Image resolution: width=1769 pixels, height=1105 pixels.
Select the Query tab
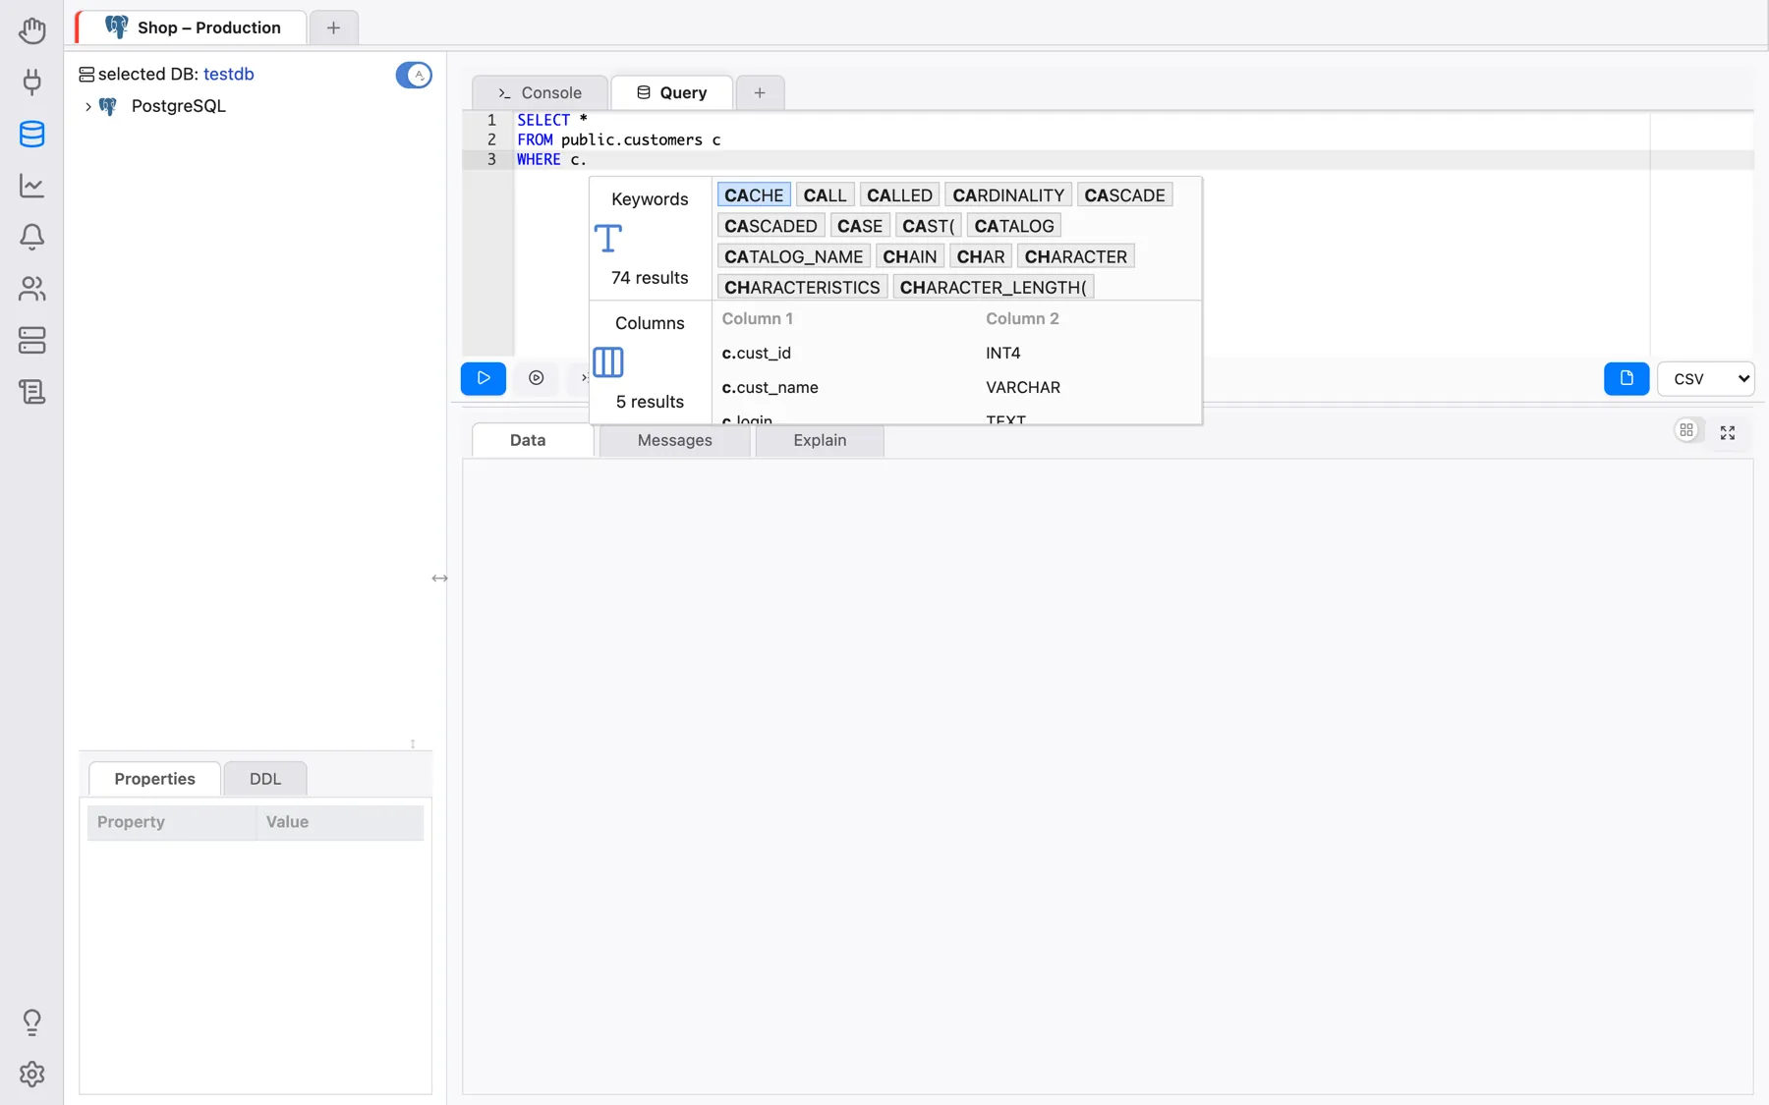[672, 92]
